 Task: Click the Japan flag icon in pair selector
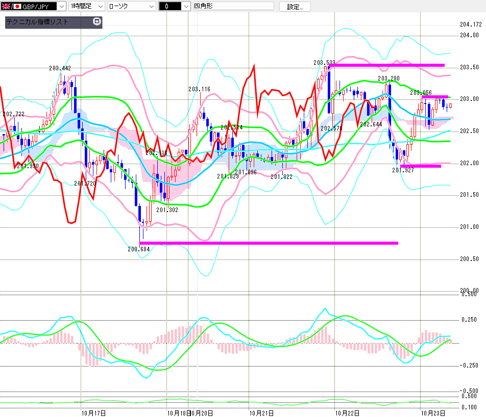[x=17, y=7]
